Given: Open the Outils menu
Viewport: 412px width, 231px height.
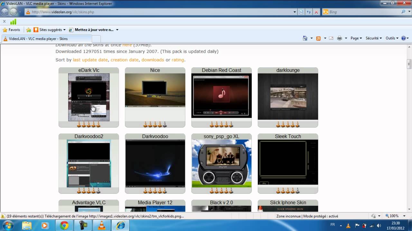Looking at the screenshot, I should pos(392,38).
